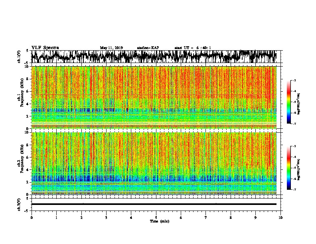Click the time axis tick label 6
This screenshot has width=316, height=244.
(181, 218)
